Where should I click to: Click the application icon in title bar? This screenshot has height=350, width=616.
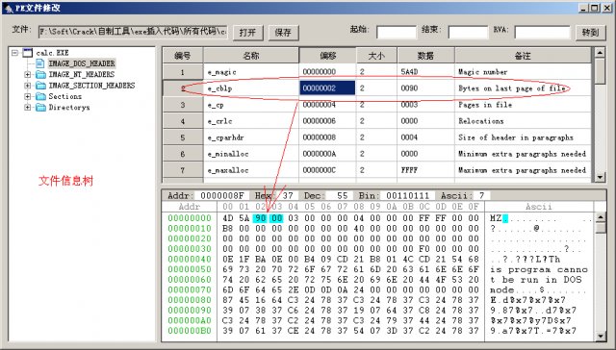click(9, 8)
